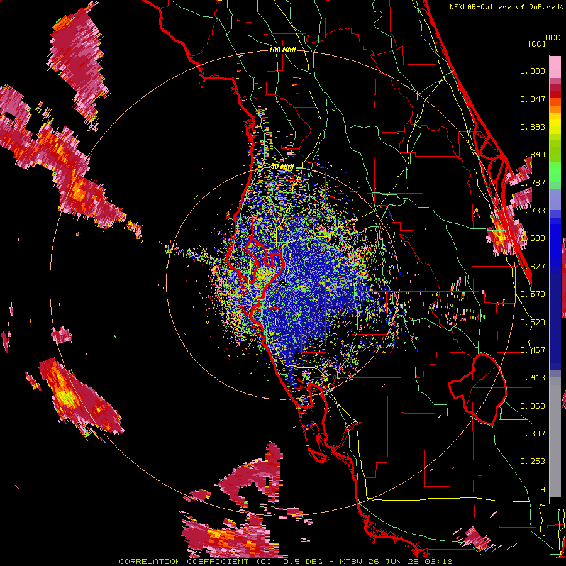566x566 pixels.
Task: Select the 0.840 color scale value
Action: [533, 155]
